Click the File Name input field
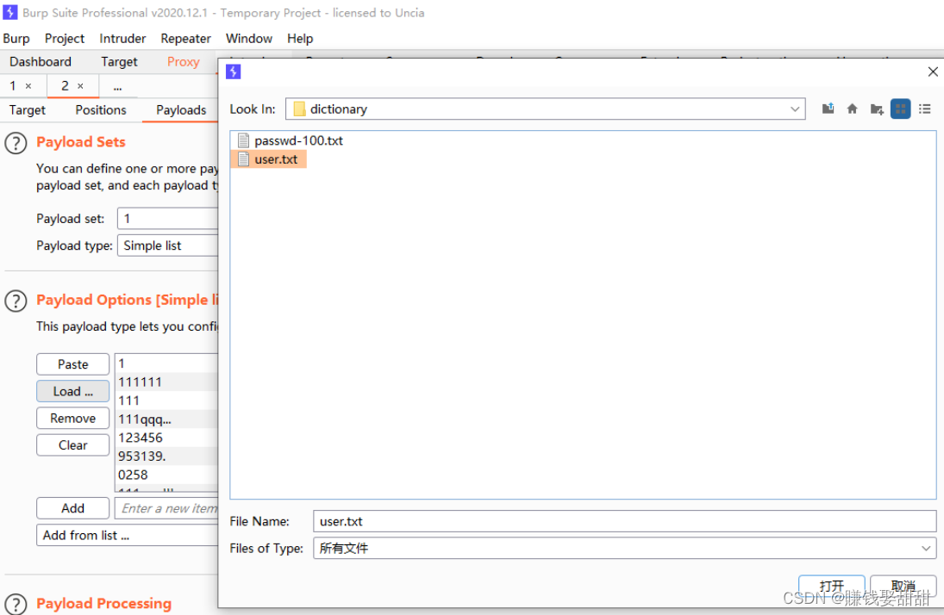Image resolution: width=944 pixels, height=615 pixels. click(x=624, y=521)
